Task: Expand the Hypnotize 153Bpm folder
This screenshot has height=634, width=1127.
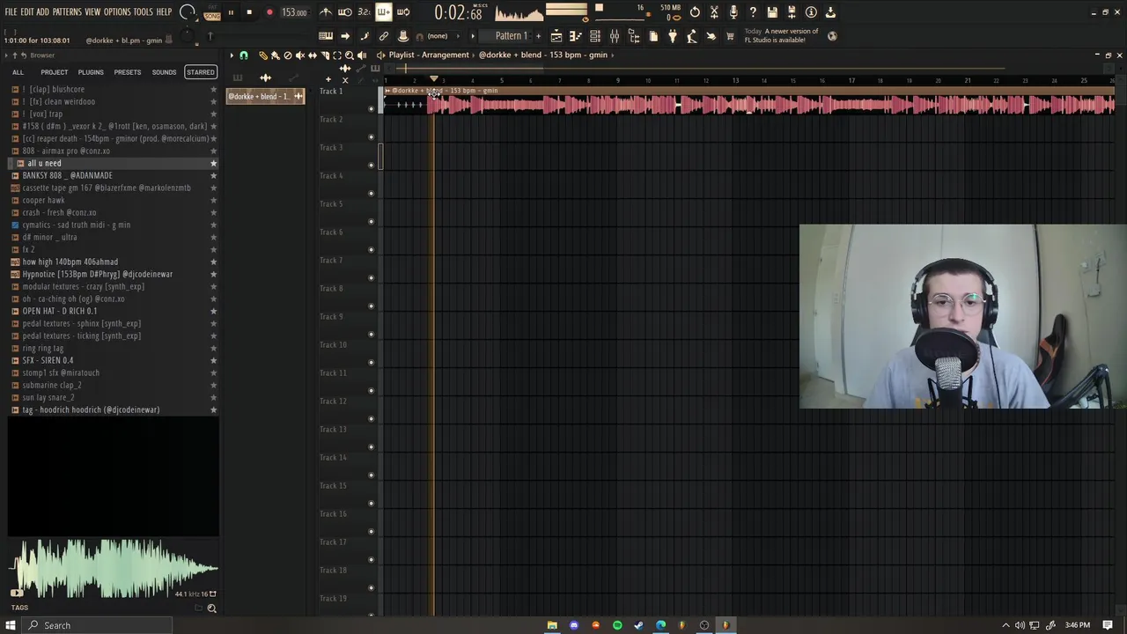Action: [x=15, y=274]
